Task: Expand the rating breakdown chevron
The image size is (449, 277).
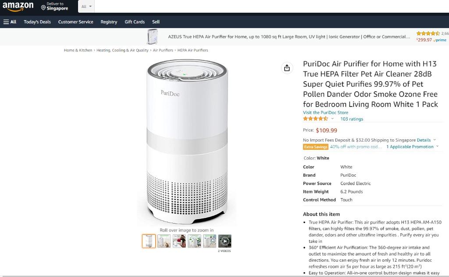Action: (x=332, y=119)
